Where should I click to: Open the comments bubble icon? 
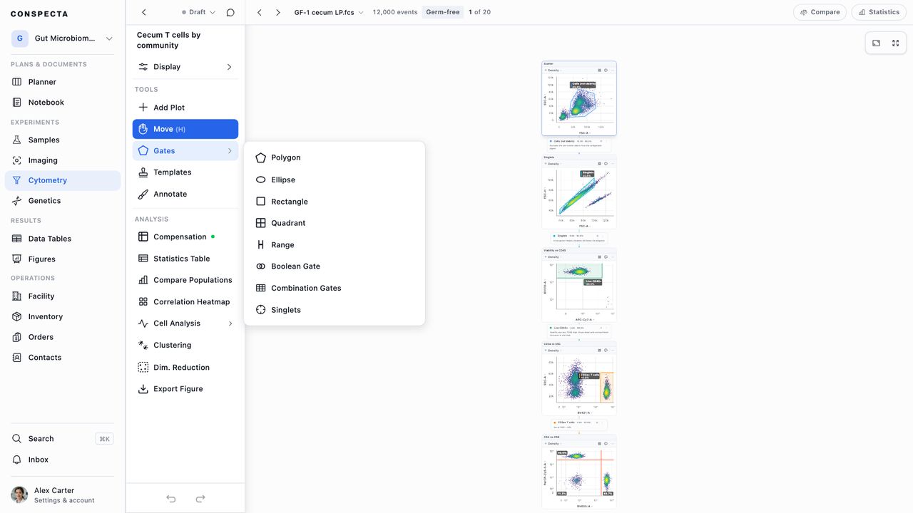click(230, 12)
